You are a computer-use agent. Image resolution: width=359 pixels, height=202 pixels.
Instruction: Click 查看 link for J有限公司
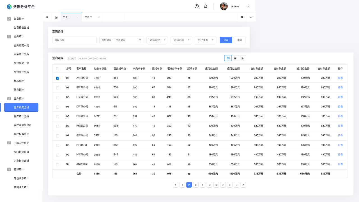340,164
